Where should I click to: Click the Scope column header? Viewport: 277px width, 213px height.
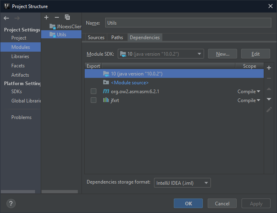pos(250,66)
